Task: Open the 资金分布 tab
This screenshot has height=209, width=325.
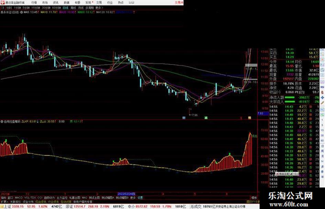Action: point(28,202)
